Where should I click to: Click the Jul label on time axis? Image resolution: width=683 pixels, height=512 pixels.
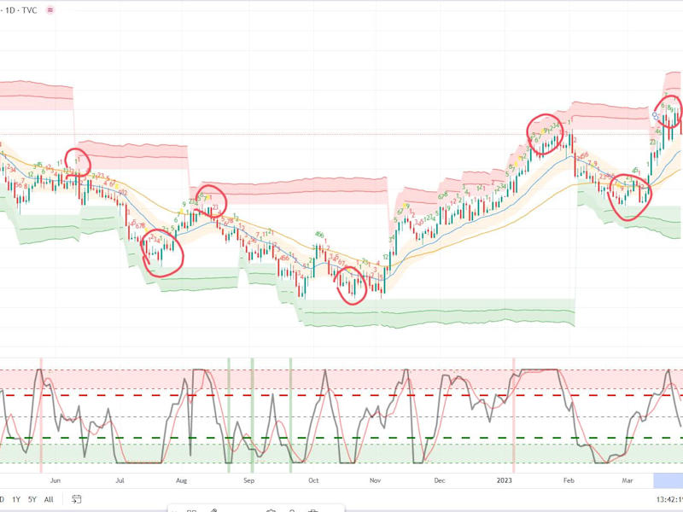tap(120, 480)
